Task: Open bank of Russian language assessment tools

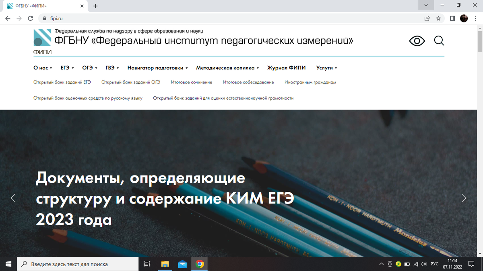Action: (88, 98)
